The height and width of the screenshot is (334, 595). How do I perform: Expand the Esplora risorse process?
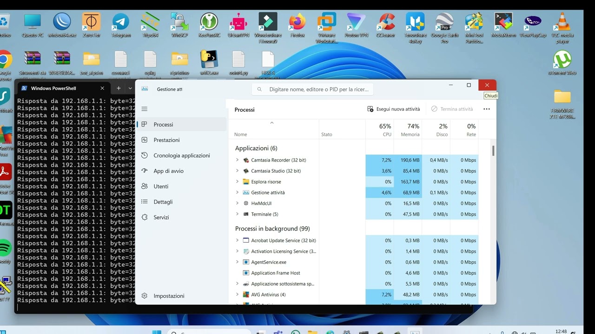point(237,181)
